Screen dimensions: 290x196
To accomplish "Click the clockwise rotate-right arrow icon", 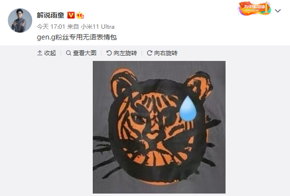I will pyautogui.click(x=149, y=53).
